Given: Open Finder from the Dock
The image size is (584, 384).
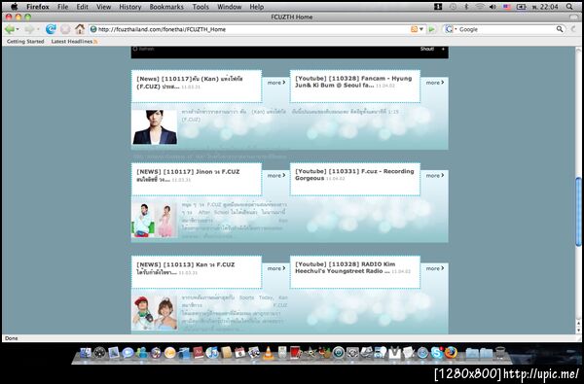Looking at the screenshot, I should [x=86, y=352].
